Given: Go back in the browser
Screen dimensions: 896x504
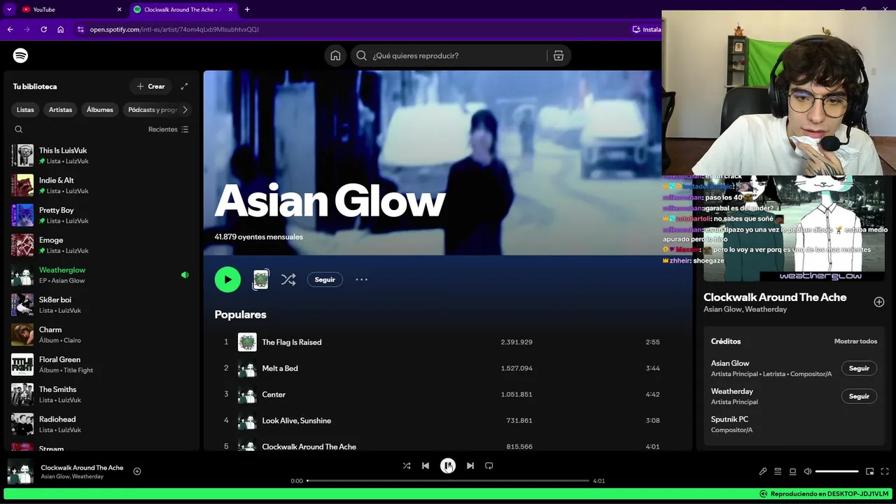Looking at the screenshot, I should pyautogui.click(x=10, y=29).
